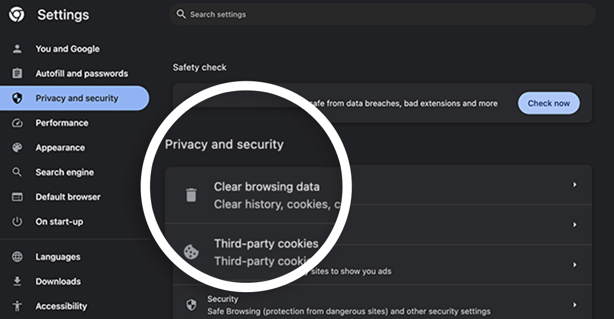Open Accessibility settings in the sidebar

pyautogui.click(x=61, y=306)
